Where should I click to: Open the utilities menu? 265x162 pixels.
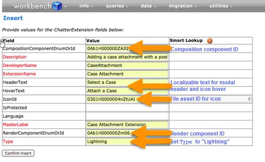[221, 6]
